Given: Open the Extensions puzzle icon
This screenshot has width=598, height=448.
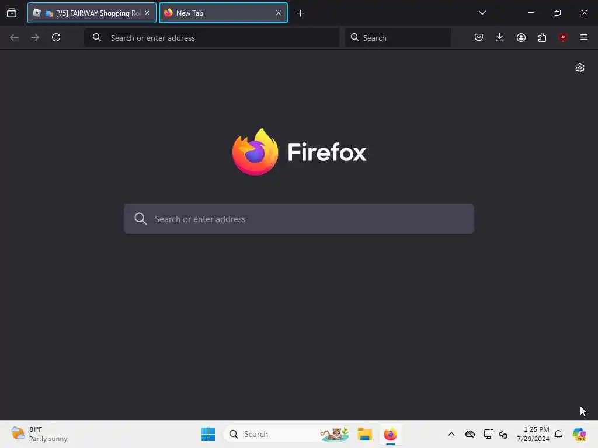Looking at the screenshot, I should [x=542, y=37].
